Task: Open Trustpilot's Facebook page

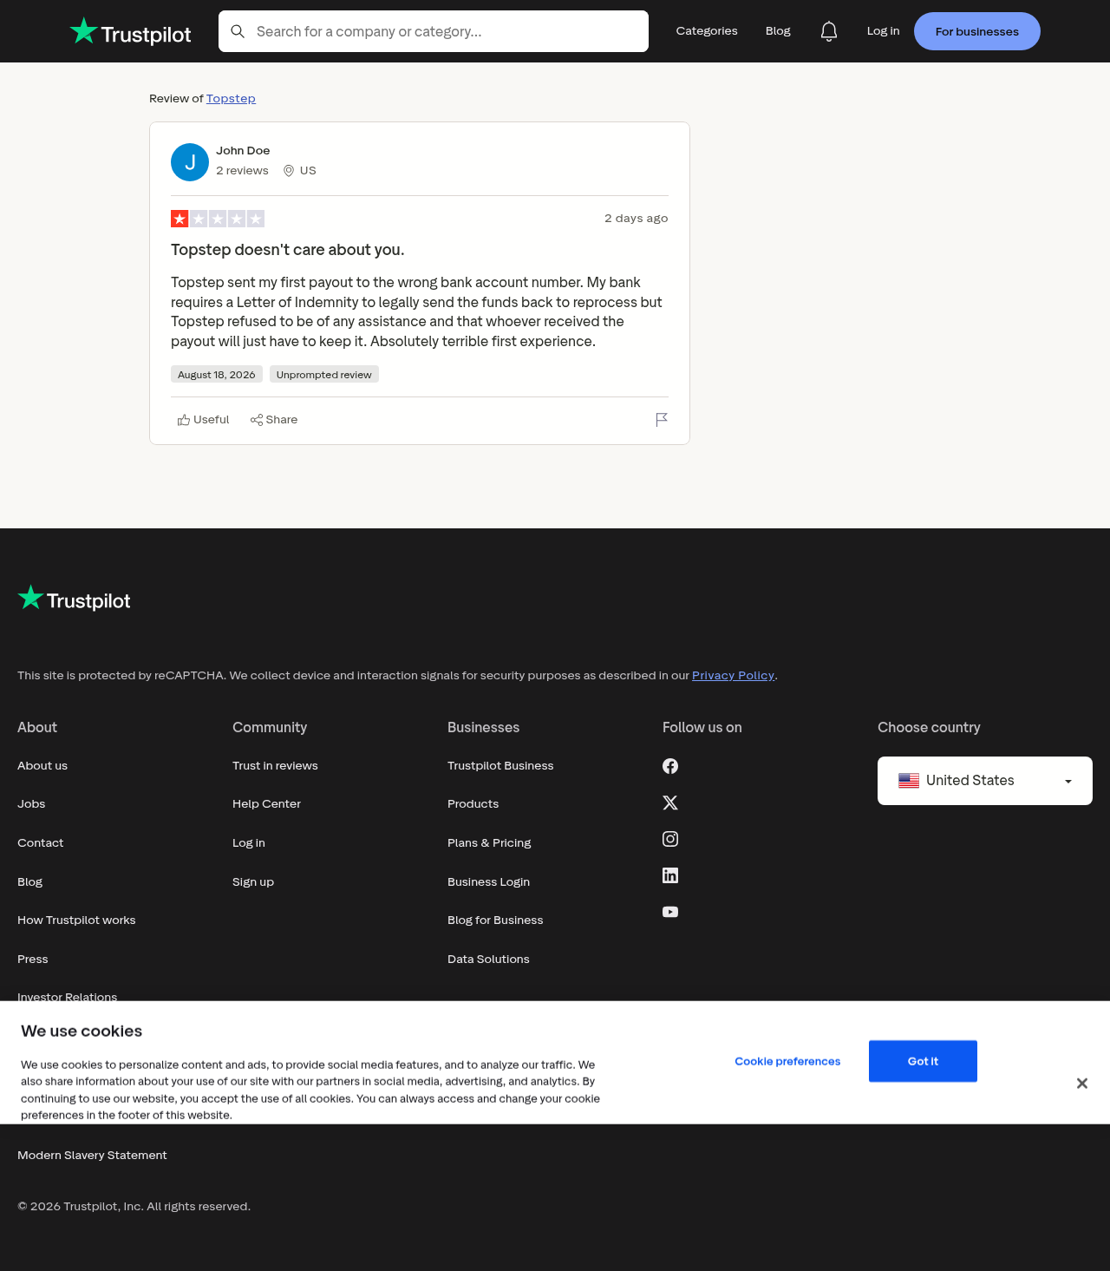Action: point(670,766)
